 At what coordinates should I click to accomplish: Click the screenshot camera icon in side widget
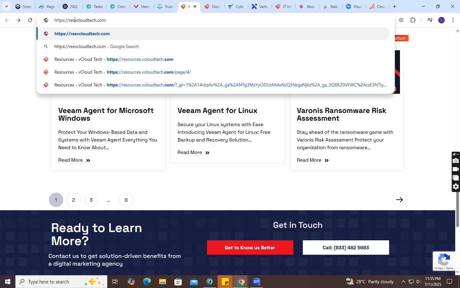(456, 161)
